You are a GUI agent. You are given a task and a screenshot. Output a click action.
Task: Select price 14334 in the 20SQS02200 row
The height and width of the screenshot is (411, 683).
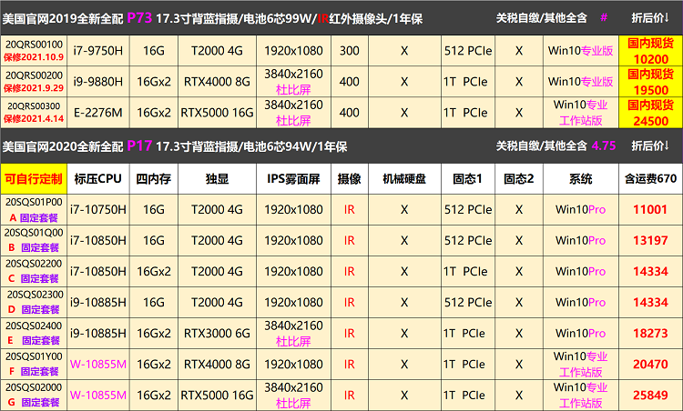click(x=650, y=271)
